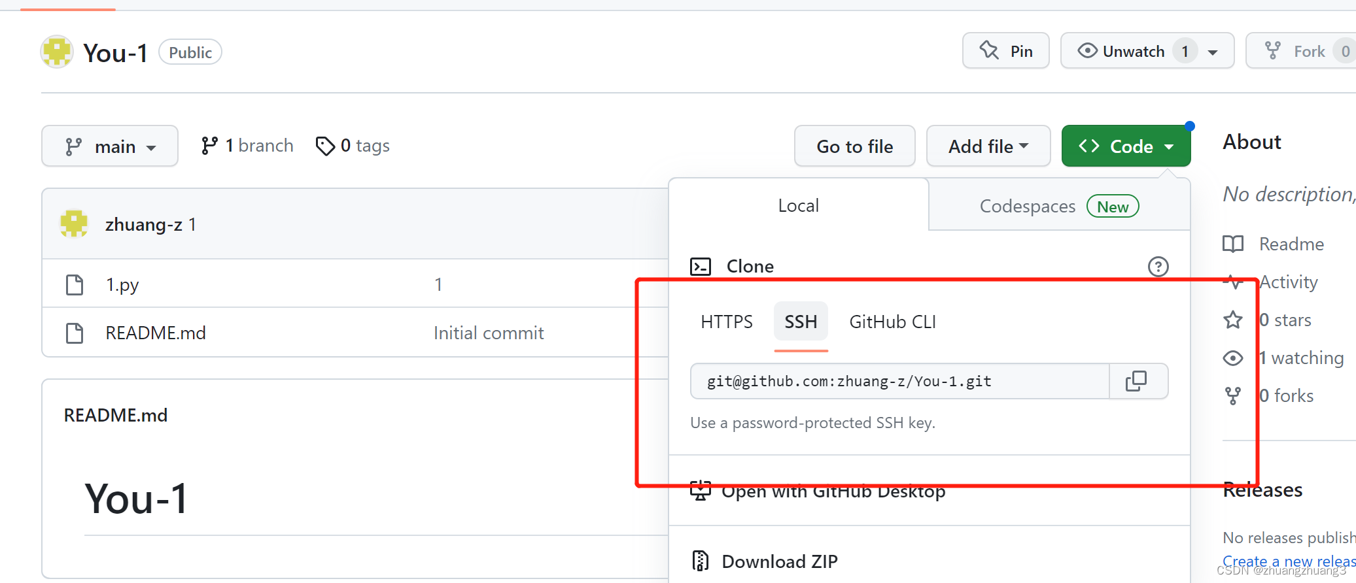Click the fork icon beside 0 forks
This screenshot has width=1356, height=583.
pyautogui.click(x=1233, y=395)
